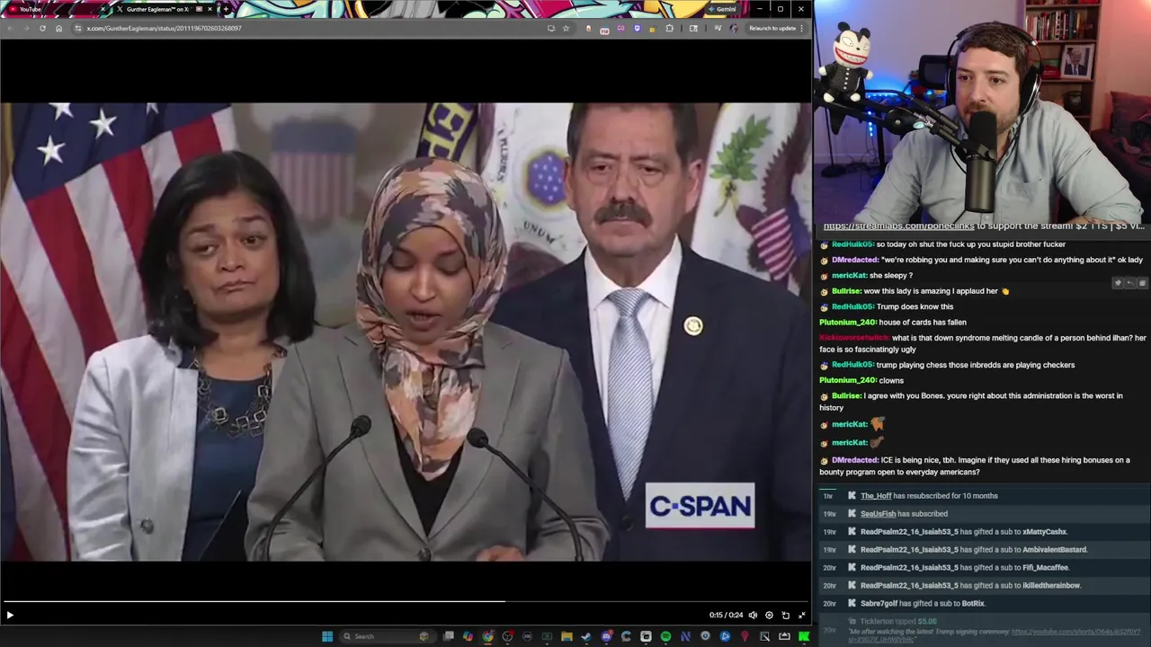The width and height of the screenshot is (1151, 647).
Task: Go forward in browser history
Action: (26, 28)
